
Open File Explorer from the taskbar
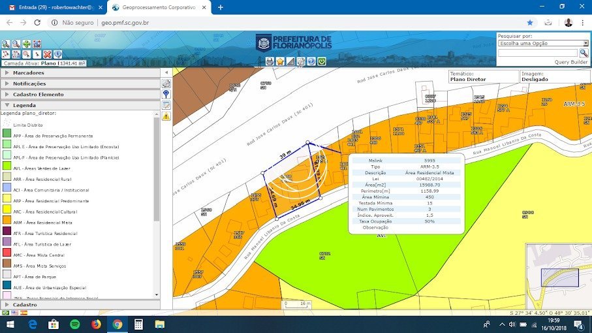tap(160, 325)
